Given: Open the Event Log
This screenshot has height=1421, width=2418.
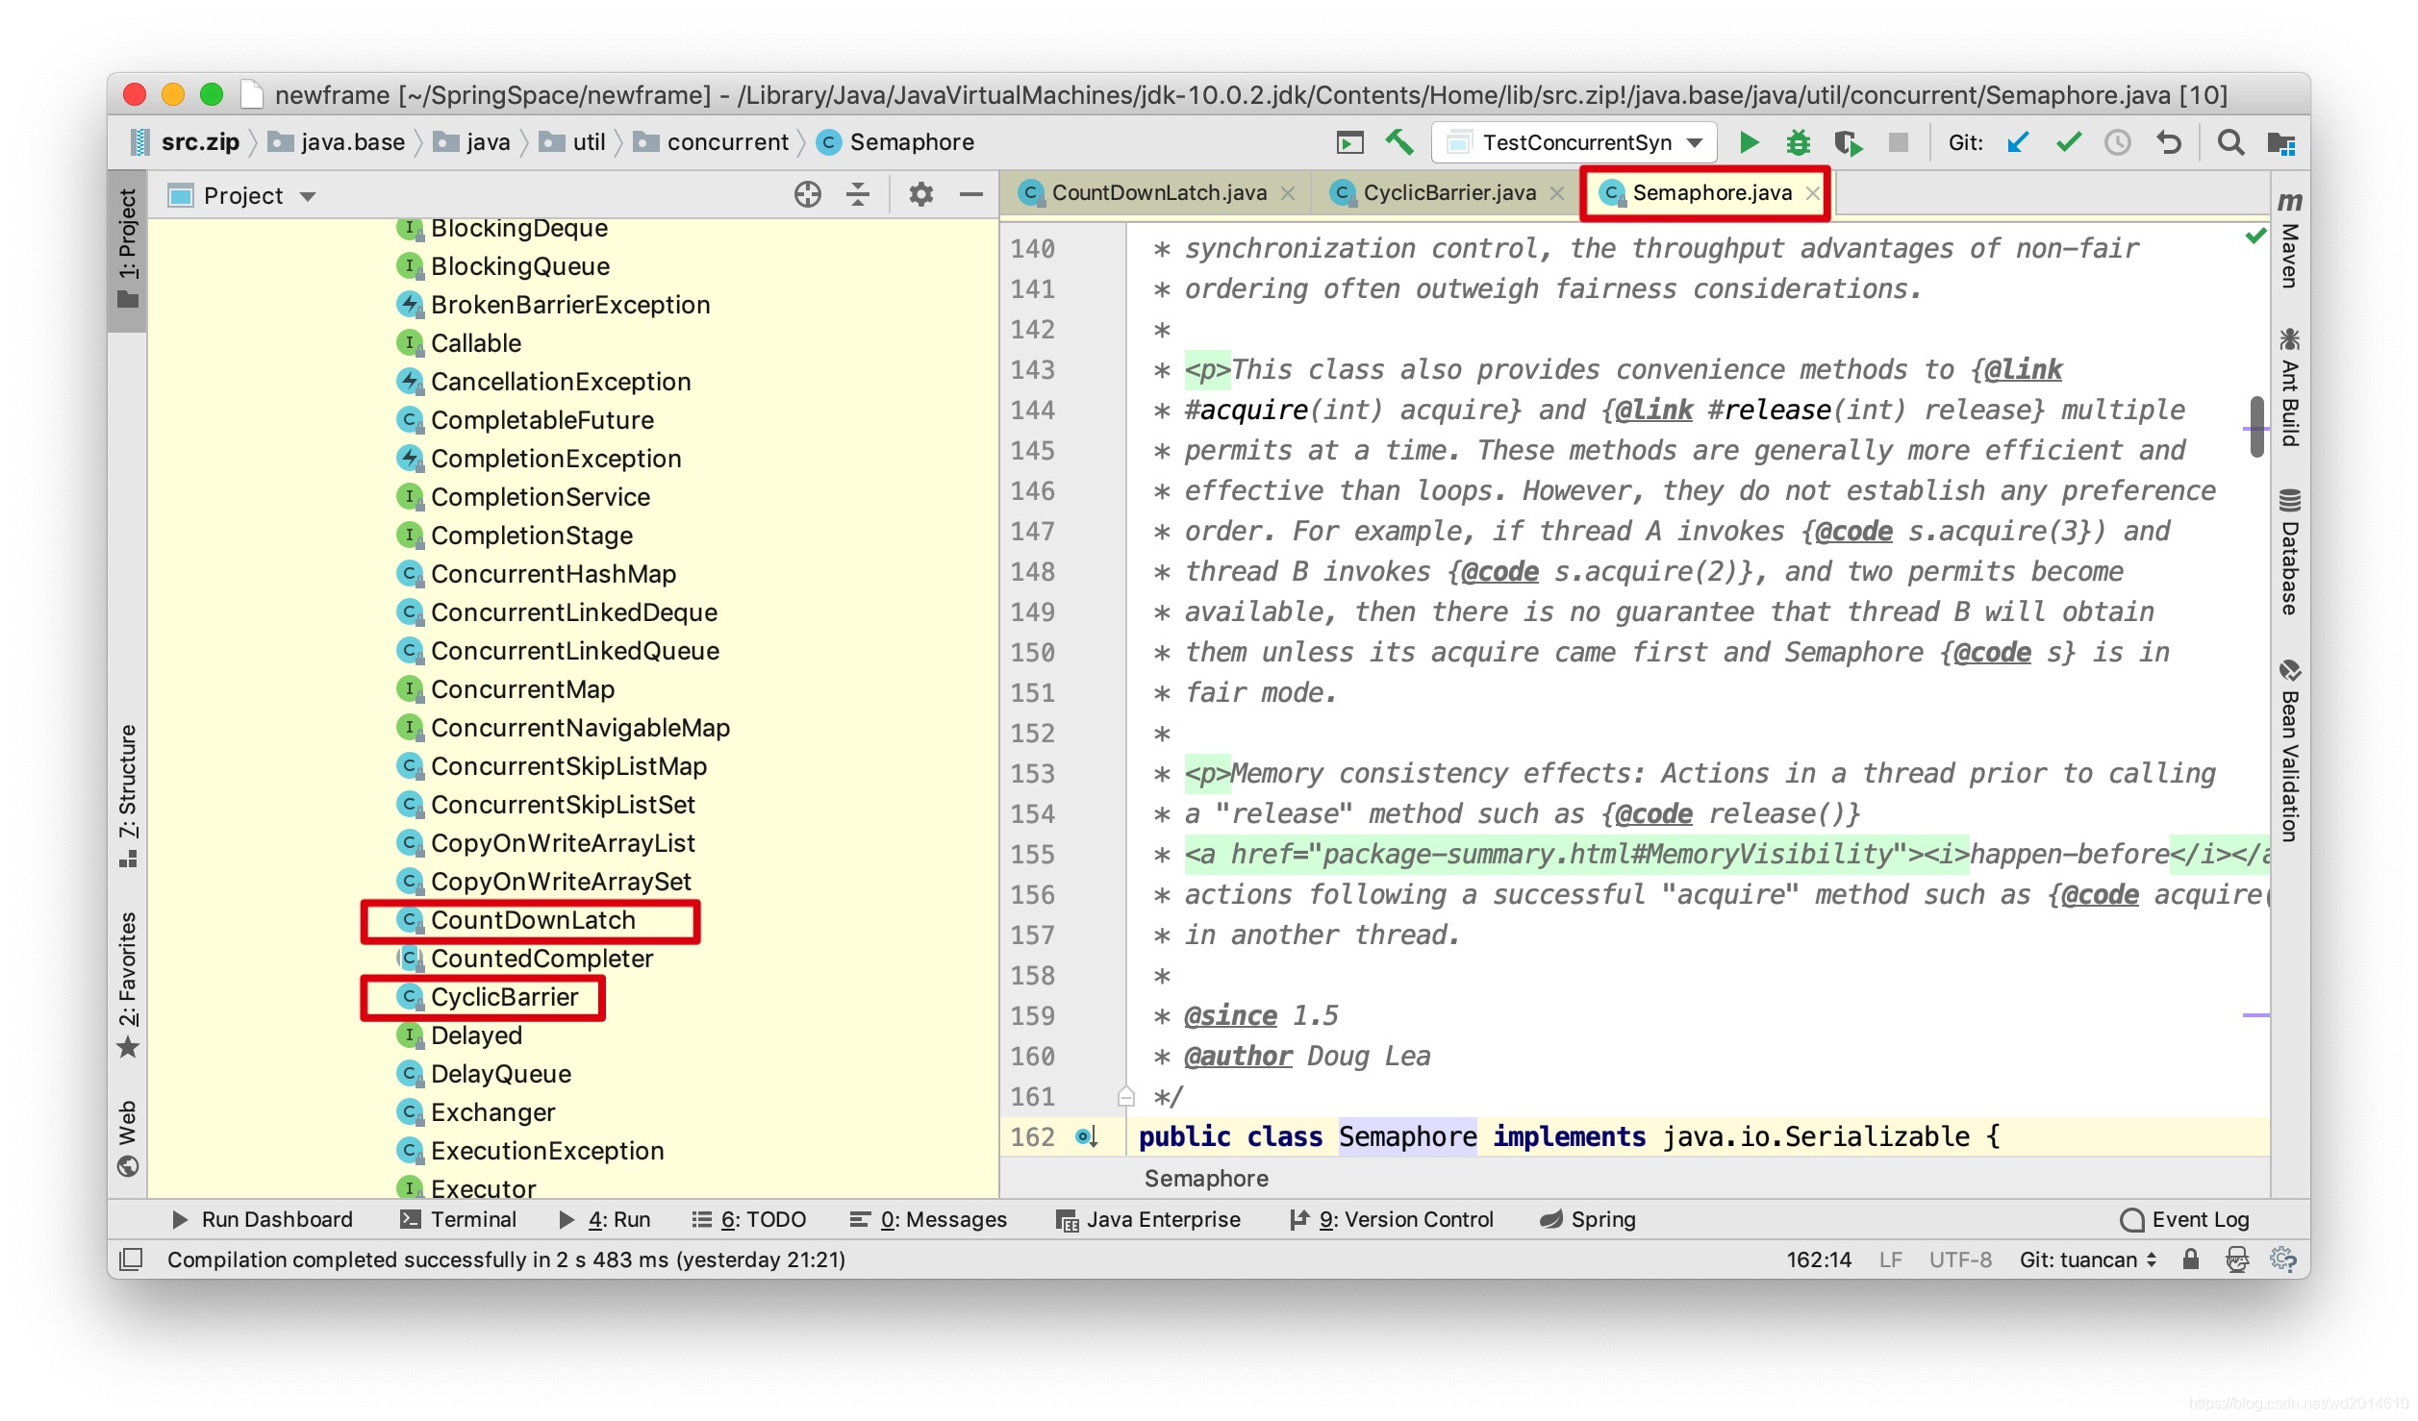Looking at the screenshot, I should [2184, 1219].
